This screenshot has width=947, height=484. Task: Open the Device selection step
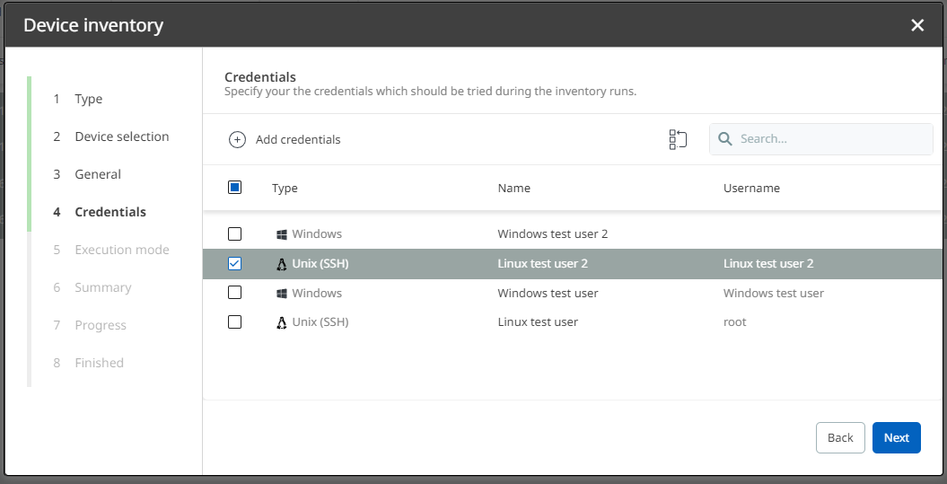[x=121, y=136]
